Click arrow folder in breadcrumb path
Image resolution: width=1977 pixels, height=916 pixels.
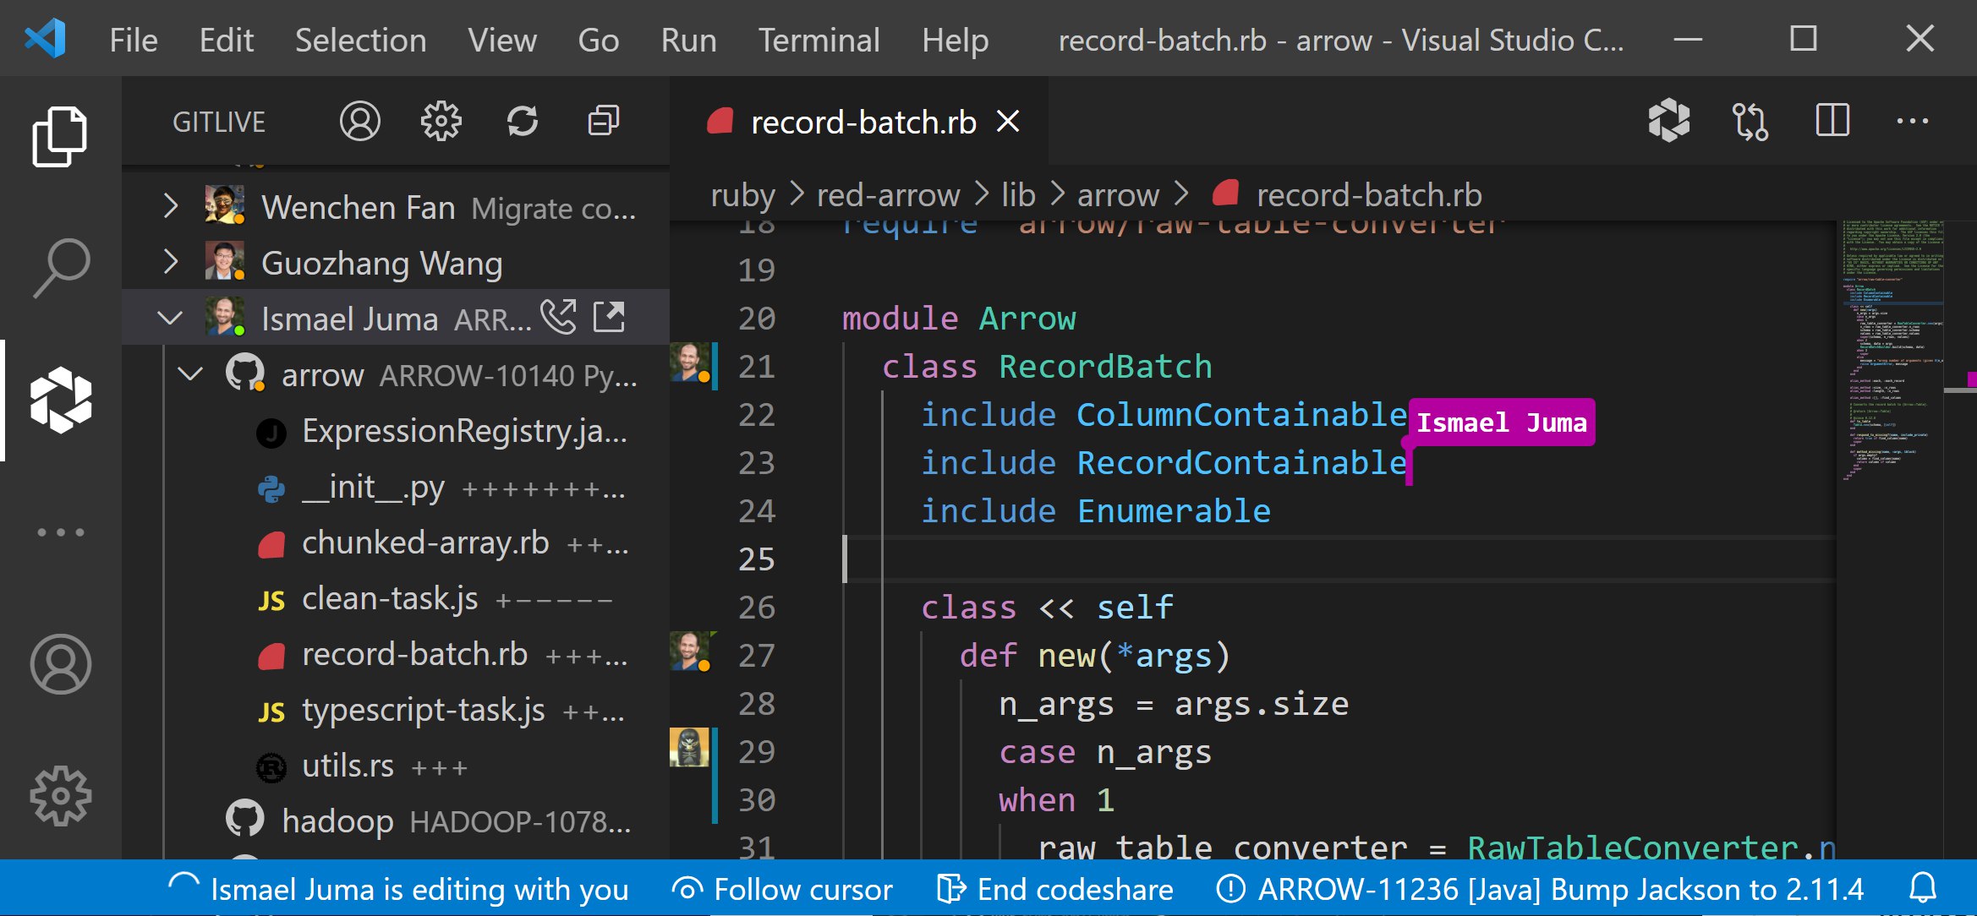[1118, 195]
